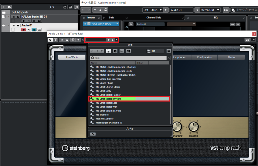
Task: Switch to the Channel Strip tab
Action: (154, 18)
